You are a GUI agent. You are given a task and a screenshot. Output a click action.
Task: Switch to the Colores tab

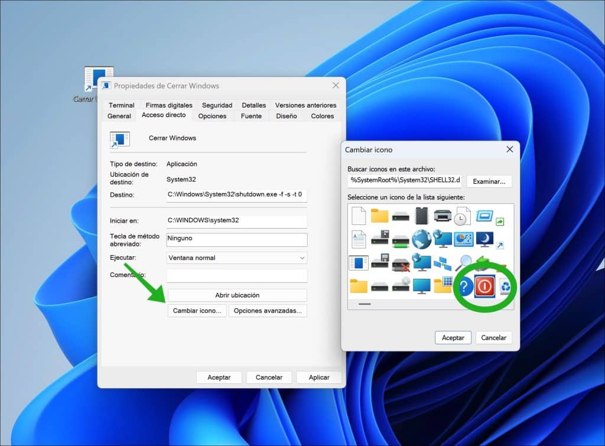pos(322,116)
